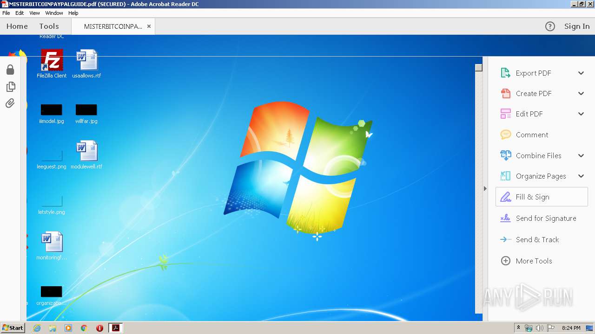Open the Export PDF tool icon
The image size is (595, 334).
click(505, 73)
